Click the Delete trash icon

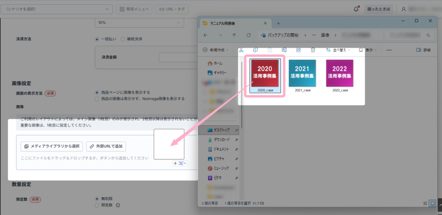(313, 50)
